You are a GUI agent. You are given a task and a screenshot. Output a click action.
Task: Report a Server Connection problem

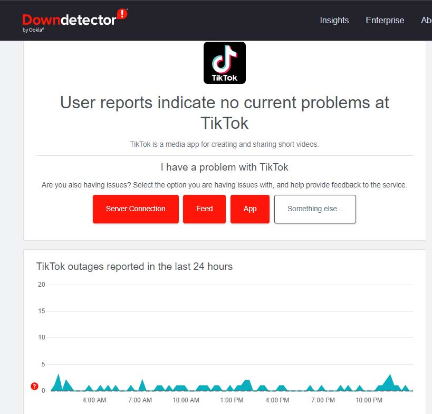(136, 209)
